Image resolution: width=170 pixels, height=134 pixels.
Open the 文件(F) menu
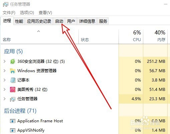pos(9,13)
